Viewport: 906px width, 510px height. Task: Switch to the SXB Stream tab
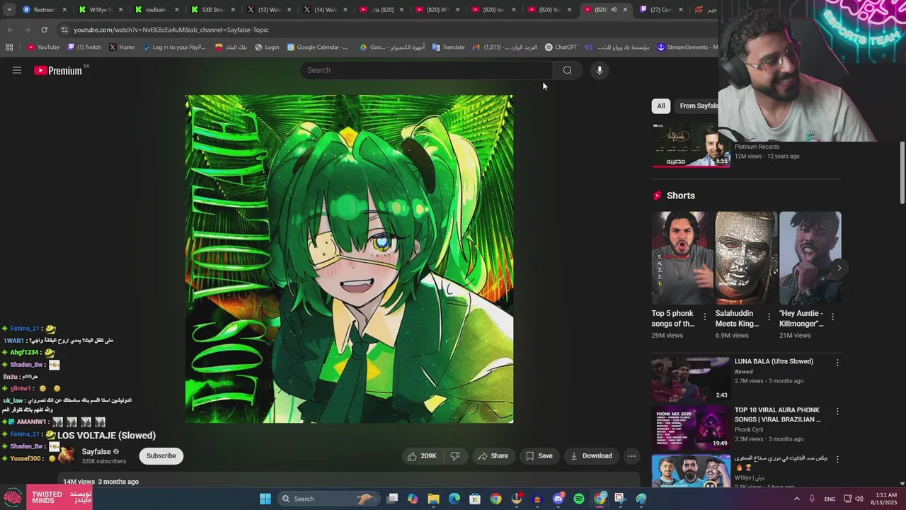(x=213, y=10)
